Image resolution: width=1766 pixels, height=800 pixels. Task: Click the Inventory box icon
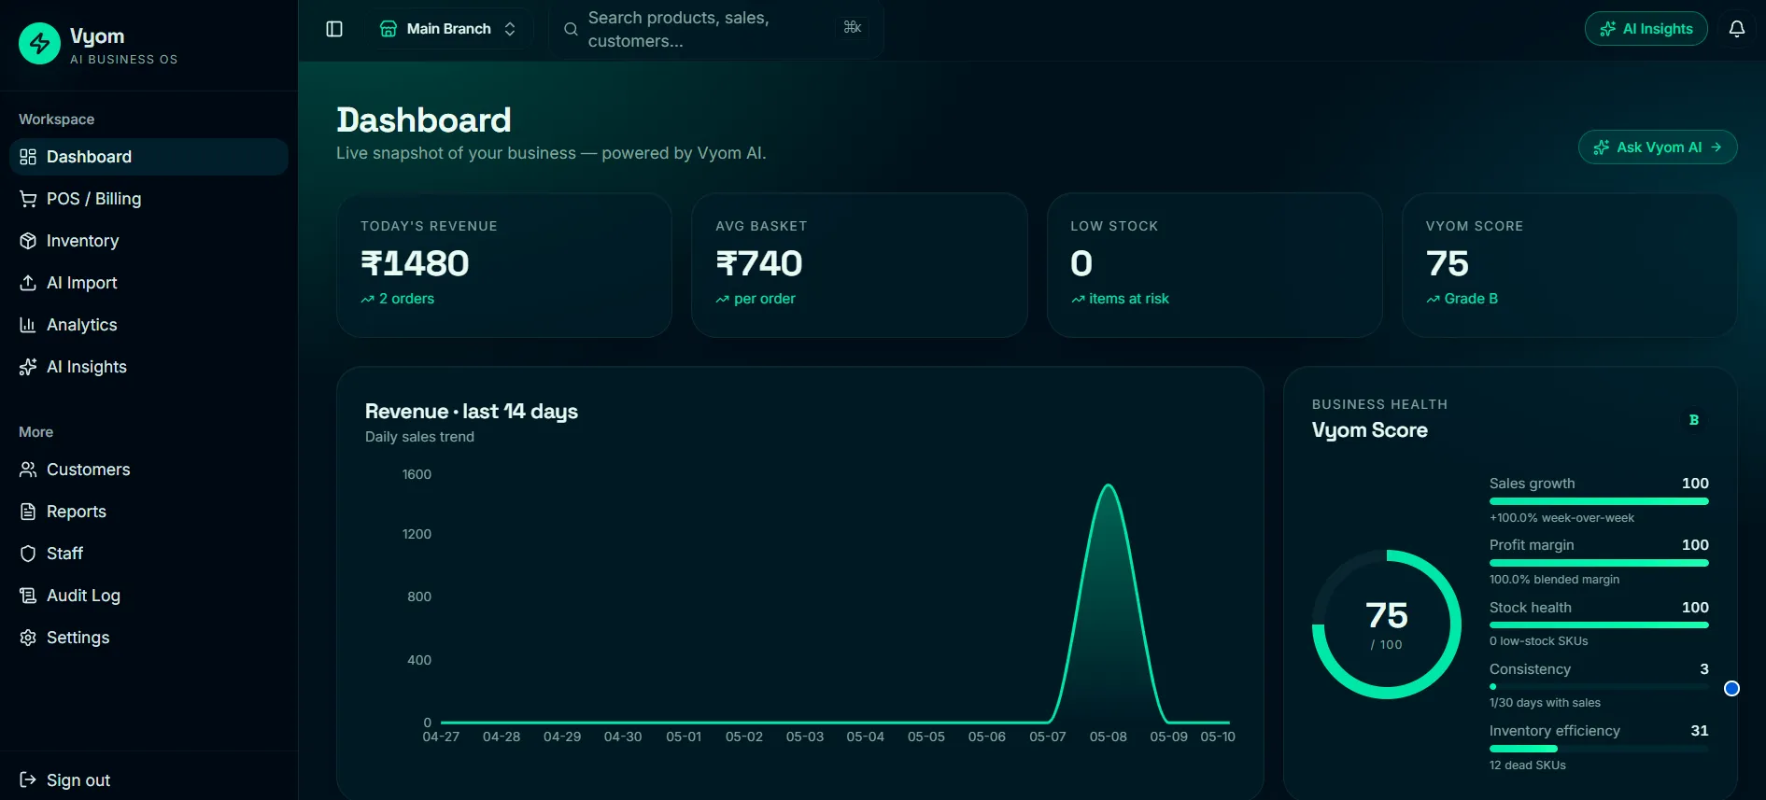coord(28,241)
